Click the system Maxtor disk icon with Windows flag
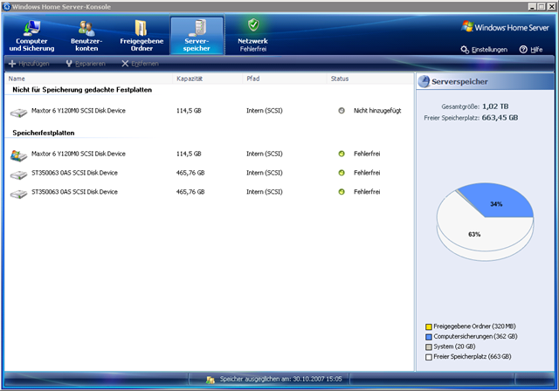 coord(18,155)
